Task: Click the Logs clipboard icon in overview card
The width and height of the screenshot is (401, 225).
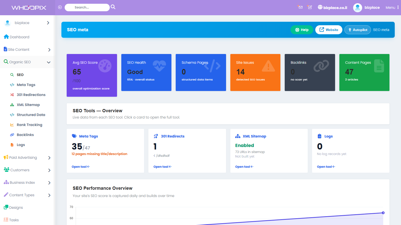Action: point(319,136)
